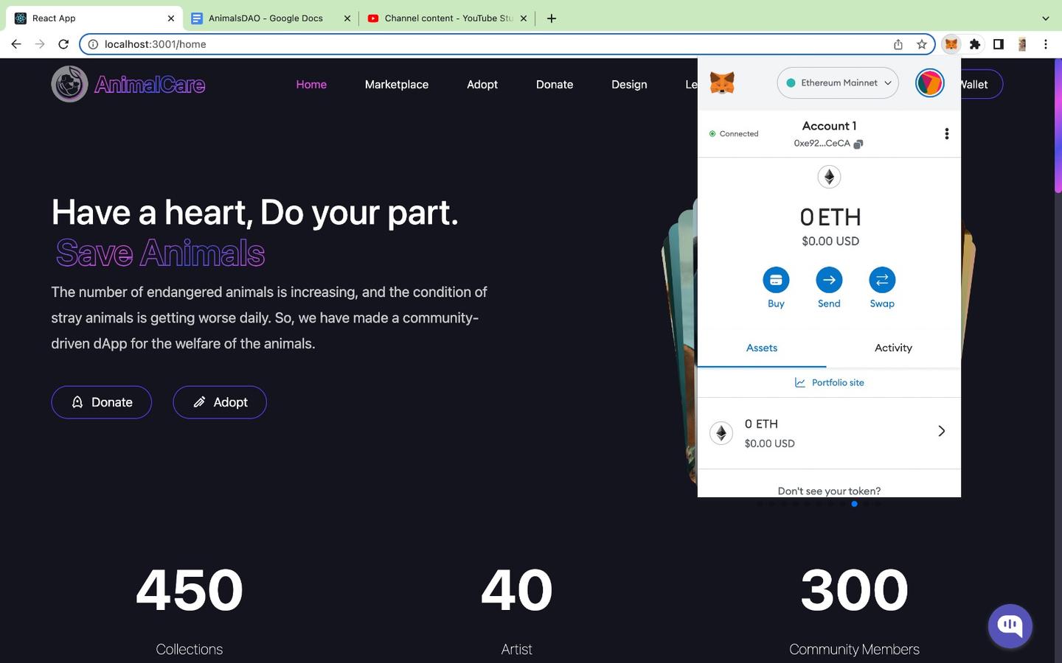This screenshot has width=1062, height=663.
Task: Click the active carousel pagination dot
Action: coord(854,504)
